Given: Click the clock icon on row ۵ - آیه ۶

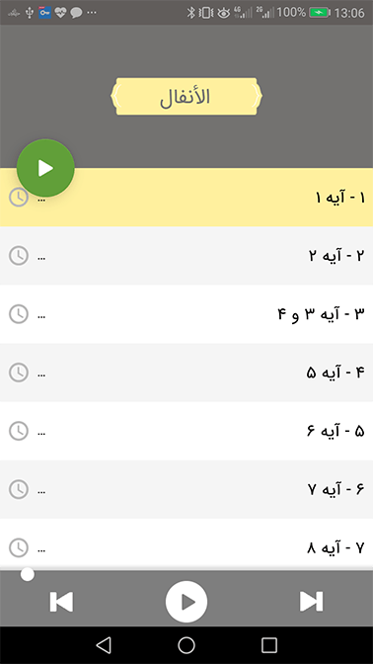Looking at the screenshot, I should [x=19, y=431].
